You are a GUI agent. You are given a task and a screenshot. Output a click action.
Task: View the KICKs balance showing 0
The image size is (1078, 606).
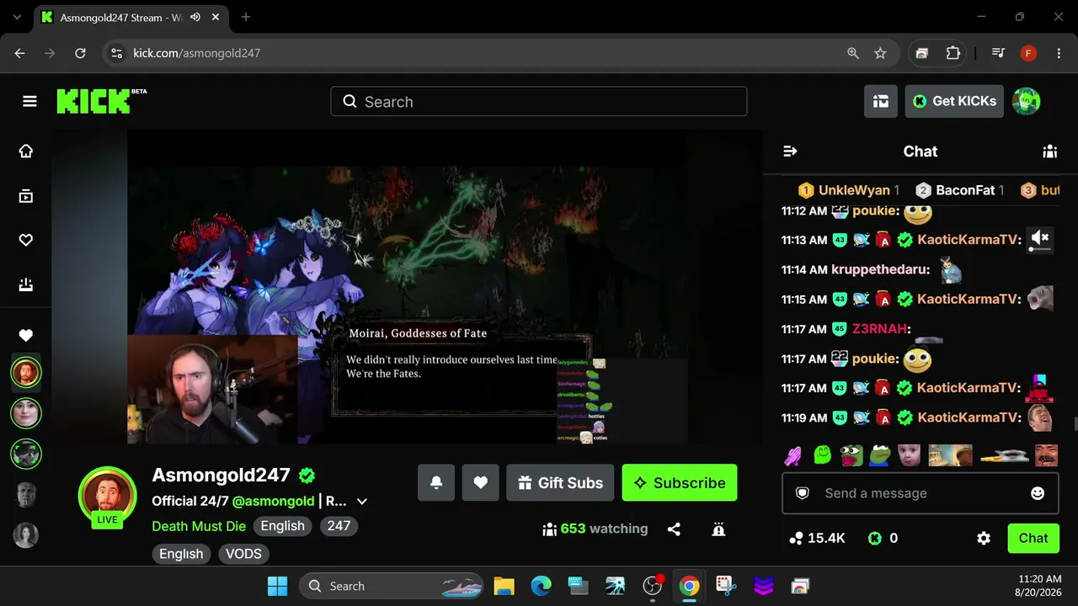coord(883,539)
